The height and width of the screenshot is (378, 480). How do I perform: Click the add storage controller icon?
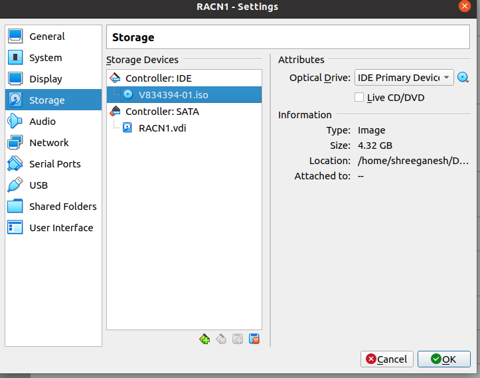[x=204, y=339]
